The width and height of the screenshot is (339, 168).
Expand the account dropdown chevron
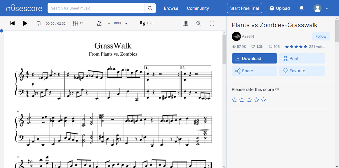tap(327, 8)
